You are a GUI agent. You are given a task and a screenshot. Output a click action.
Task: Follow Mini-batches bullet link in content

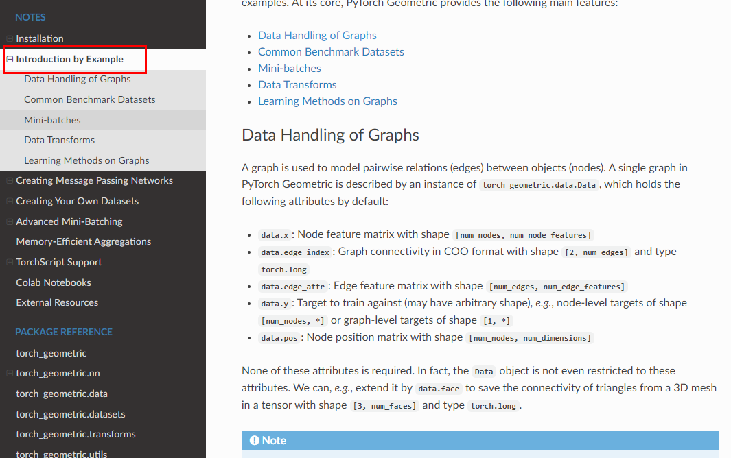(290, 69)
